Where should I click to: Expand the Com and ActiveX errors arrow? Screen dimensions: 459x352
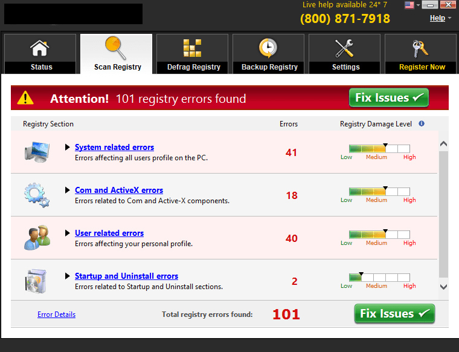click(x=68, y=191)
